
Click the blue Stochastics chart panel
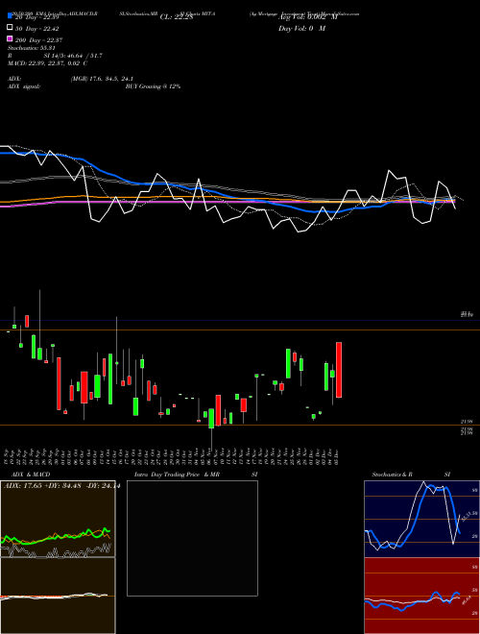pyautogui.click(x=421, y=519)
